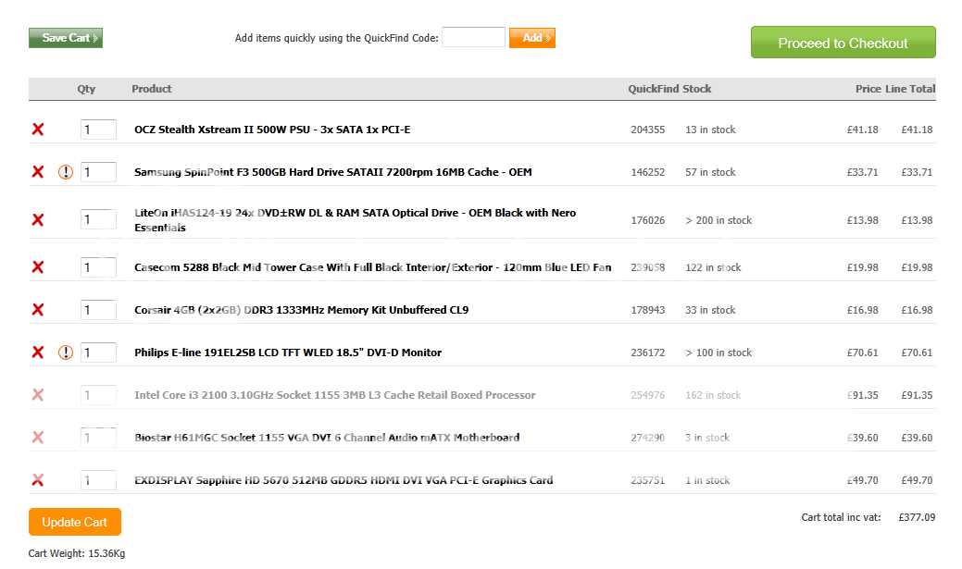The width and height of the screenshot is (962, 569).
Task: Click the Save Cart button
Action: (x=66, y=38)
